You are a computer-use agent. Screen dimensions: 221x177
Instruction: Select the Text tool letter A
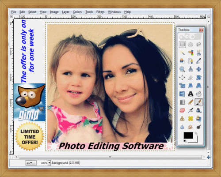pyautogui.click(x=191, y=94)
